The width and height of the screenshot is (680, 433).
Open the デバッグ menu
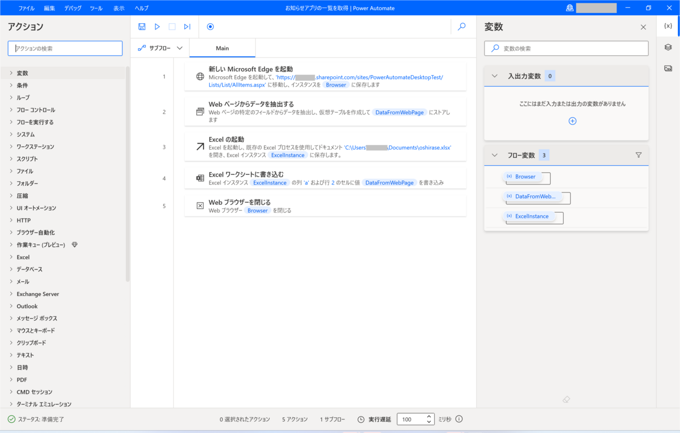[x=73, y=8]
